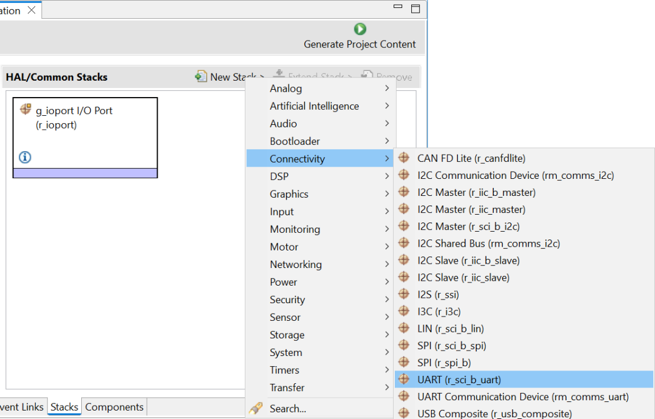655x419 pixels.
Task: Click the info icon in g_ioport block
Action: click(25, 157)
